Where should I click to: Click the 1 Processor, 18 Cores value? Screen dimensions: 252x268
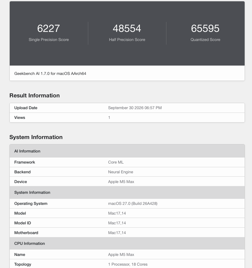pos(128,264)
